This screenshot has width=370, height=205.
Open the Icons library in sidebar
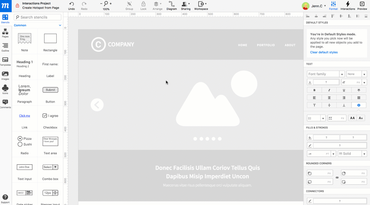(x=5, y=89)
